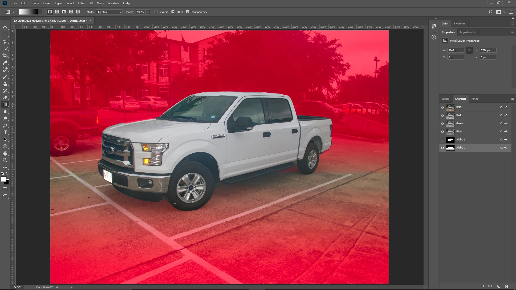Select the Horizontal Type tool
516x290 pixels.
point(5,132)
